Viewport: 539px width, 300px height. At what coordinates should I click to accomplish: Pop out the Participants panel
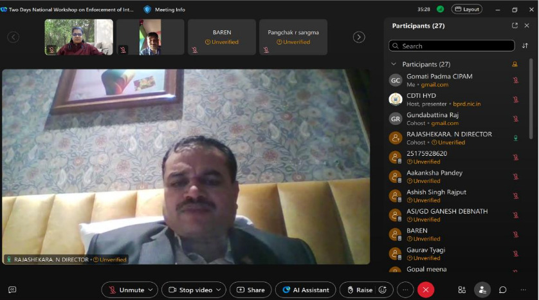pyautogui.click(x=515, y=26)
